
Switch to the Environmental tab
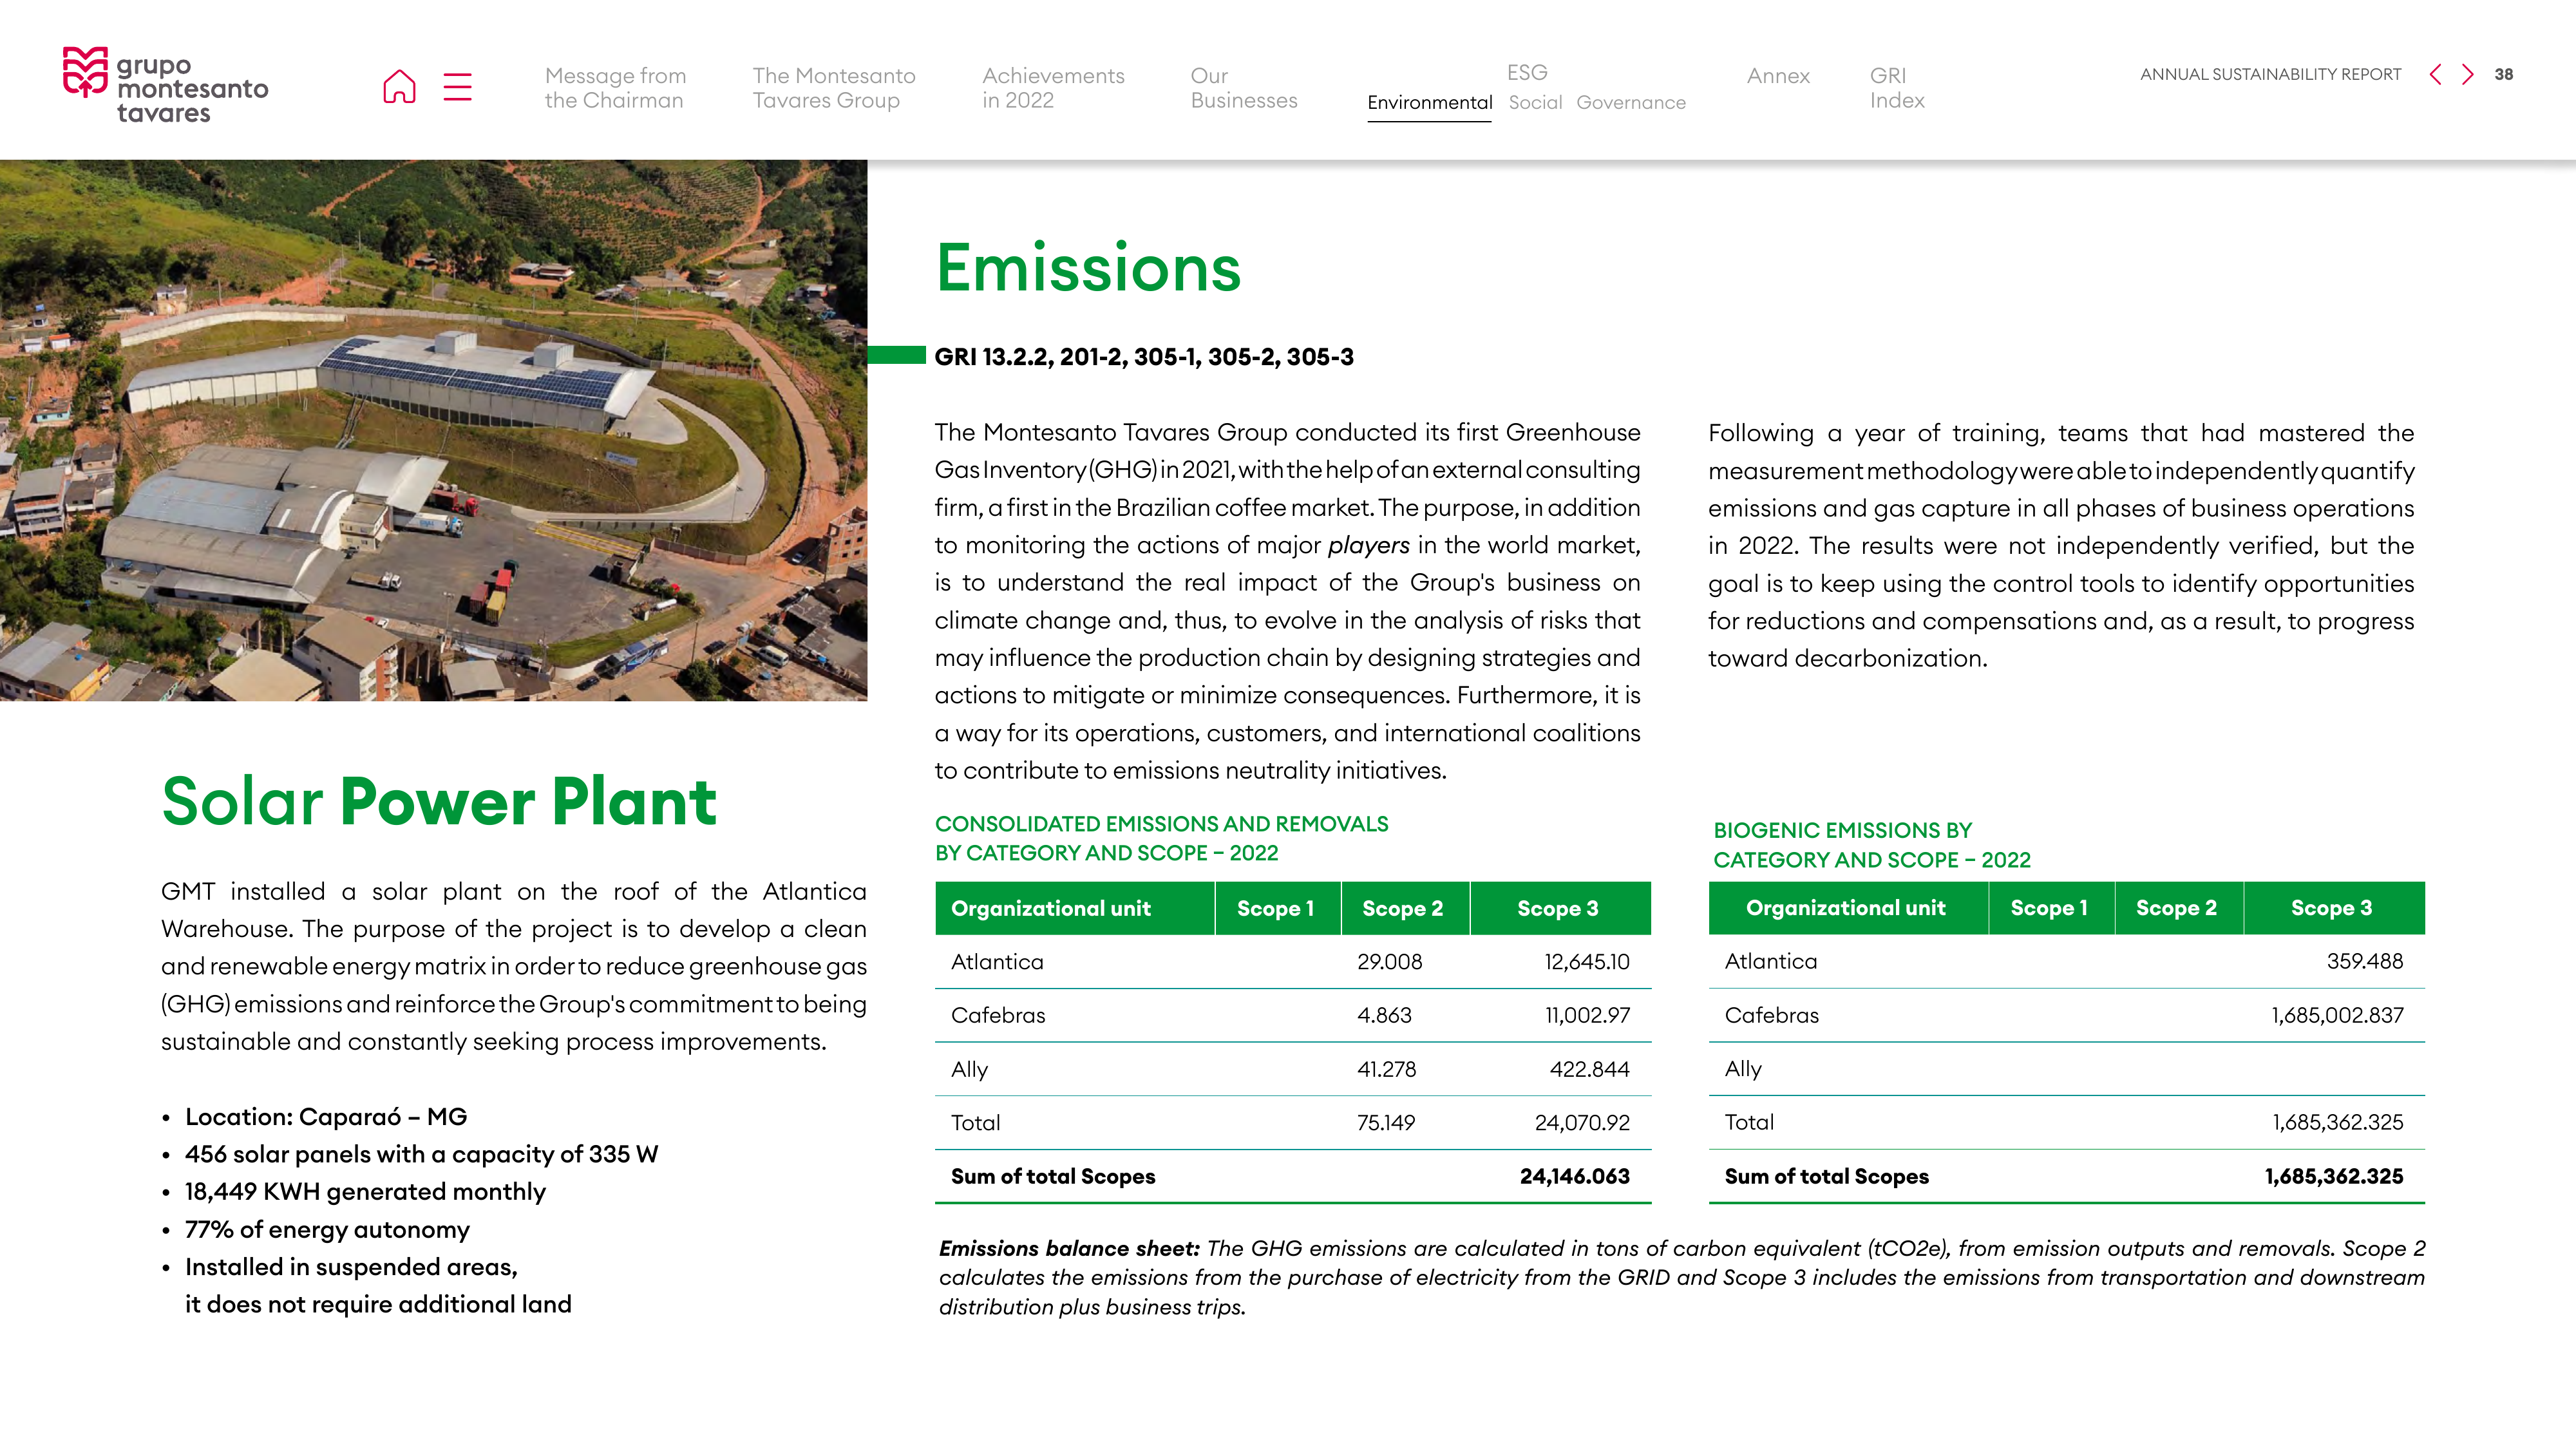tap(1429, 102)
